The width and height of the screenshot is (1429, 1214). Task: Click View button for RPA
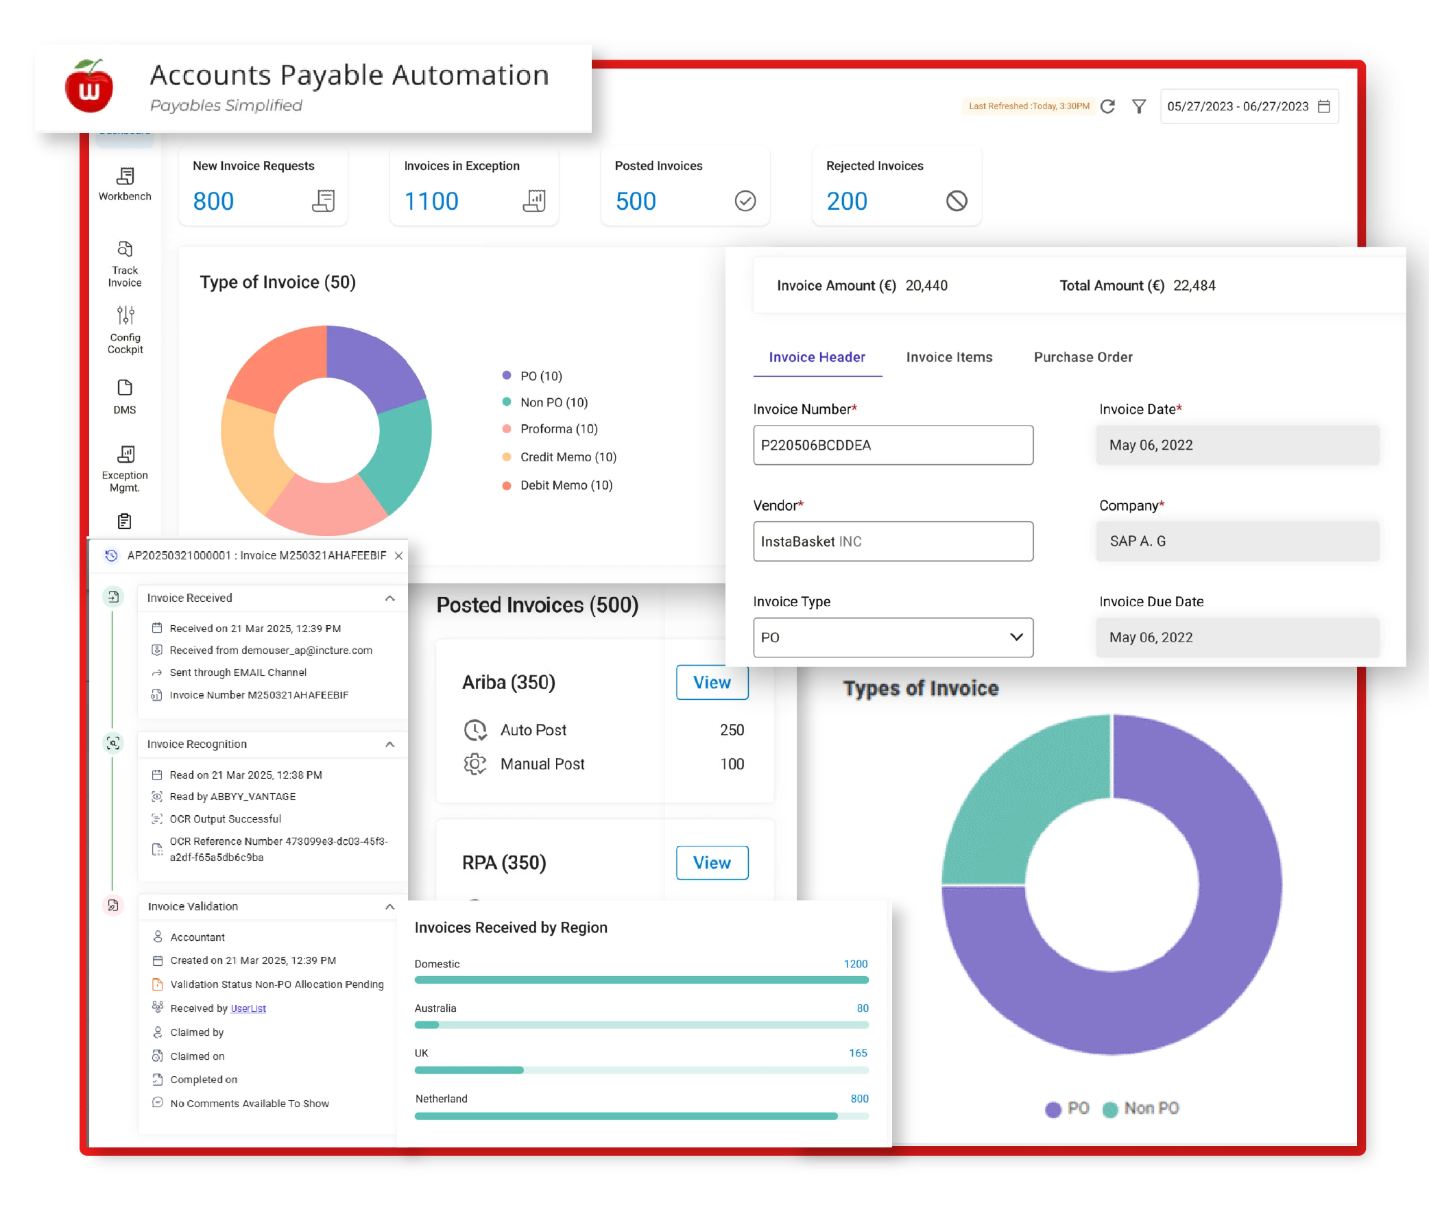pyautogui.click(x=712, y=863)
